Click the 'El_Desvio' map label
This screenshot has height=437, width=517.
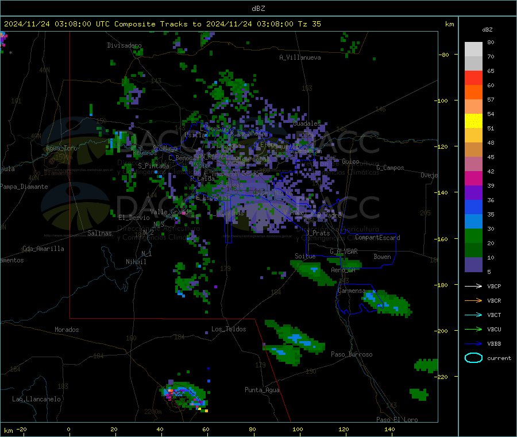[x=134, y=218]
